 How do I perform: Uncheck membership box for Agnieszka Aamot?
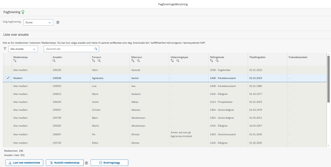8,78
